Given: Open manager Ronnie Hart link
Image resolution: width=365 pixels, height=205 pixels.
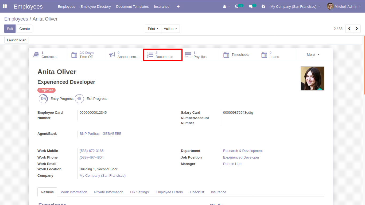Looking at the screenshot, I should 232,164.
